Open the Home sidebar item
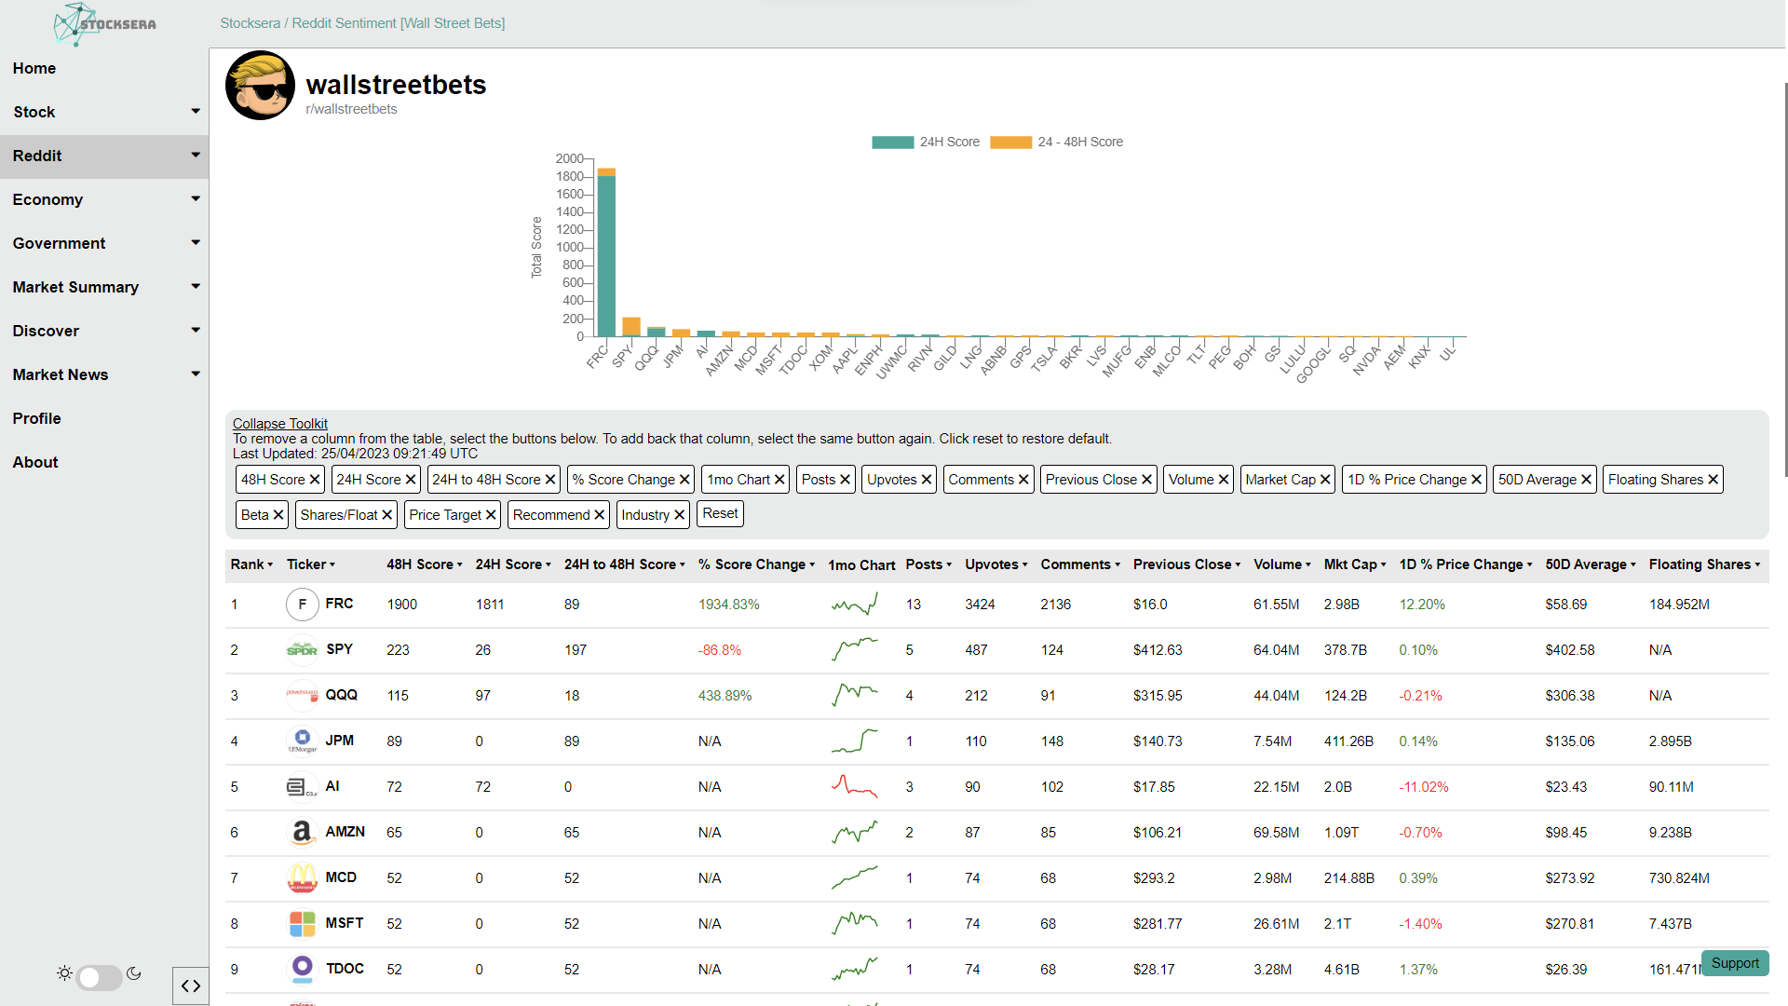1788x1006 pixels. coord(34,68)
